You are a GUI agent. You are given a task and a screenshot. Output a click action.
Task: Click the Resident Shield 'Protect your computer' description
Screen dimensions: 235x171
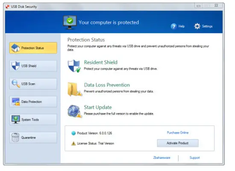click(120, 69)
